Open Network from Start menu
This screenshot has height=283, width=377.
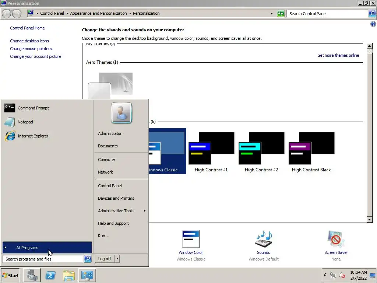coord(105,172)
